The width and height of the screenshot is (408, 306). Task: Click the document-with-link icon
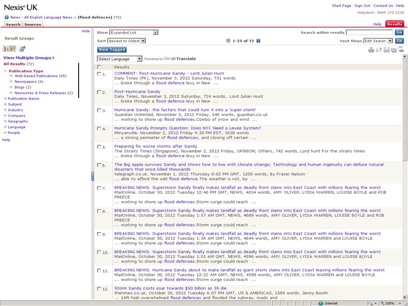pos(401,49)
